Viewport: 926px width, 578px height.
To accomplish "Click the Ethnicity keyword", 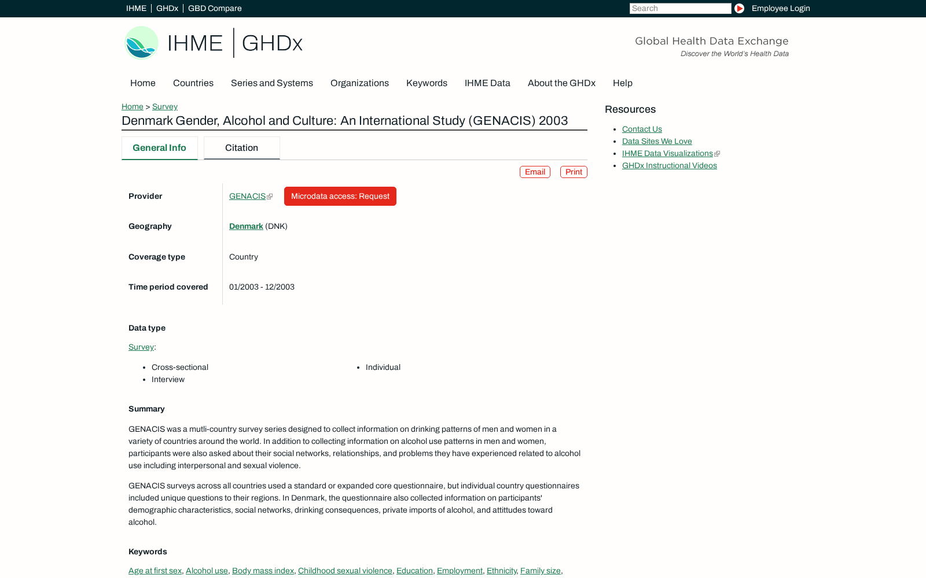I will coord(502,570).
